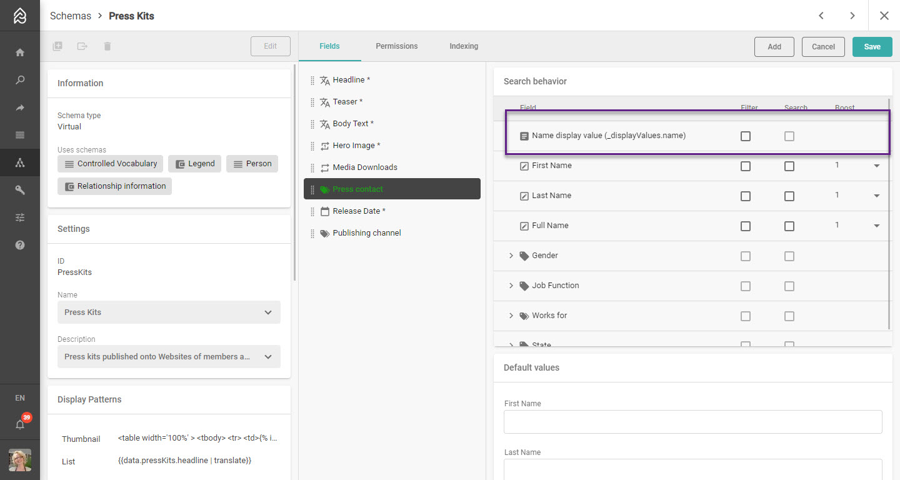Open the list items icon in sidebar
The height and width of the screenshot is (480, 900).
coord(20,135)
